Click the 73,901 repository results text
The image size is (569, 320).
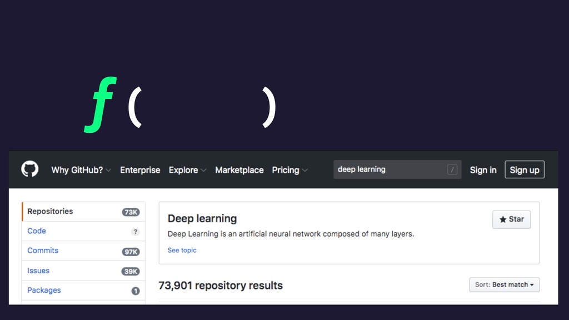coord(221,286)
